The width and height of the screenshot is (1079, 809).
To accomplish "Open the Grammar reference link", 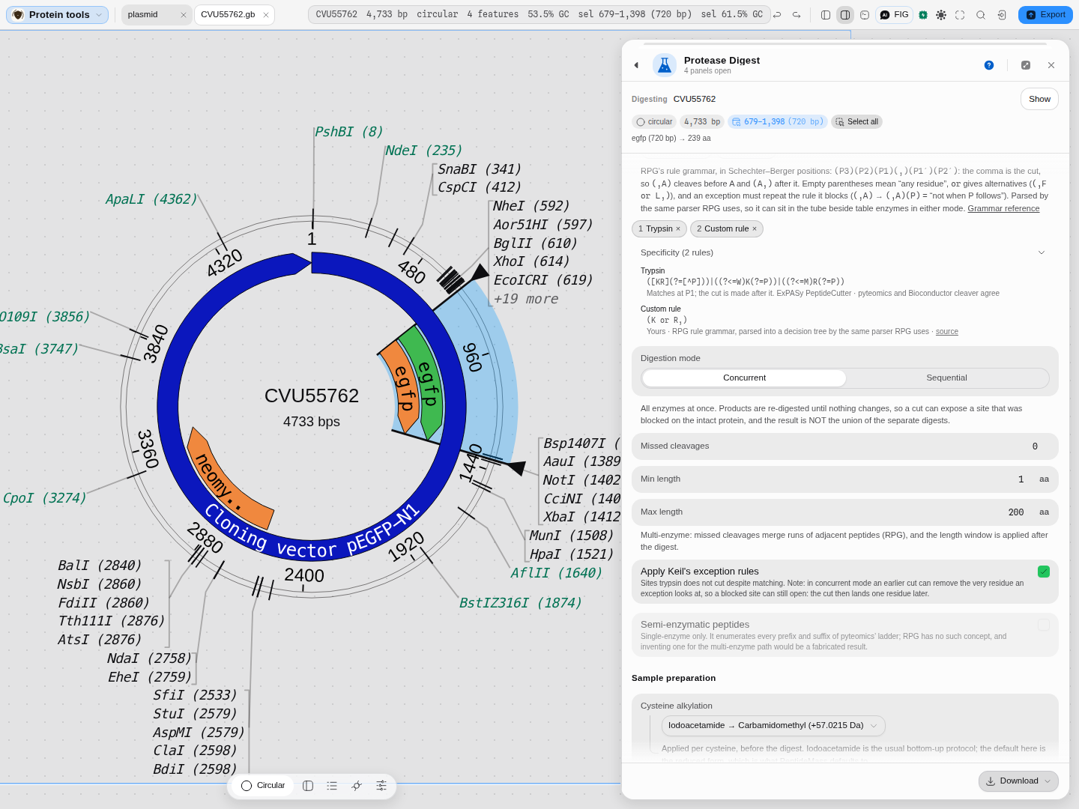I will click(x=1003, y=209).
